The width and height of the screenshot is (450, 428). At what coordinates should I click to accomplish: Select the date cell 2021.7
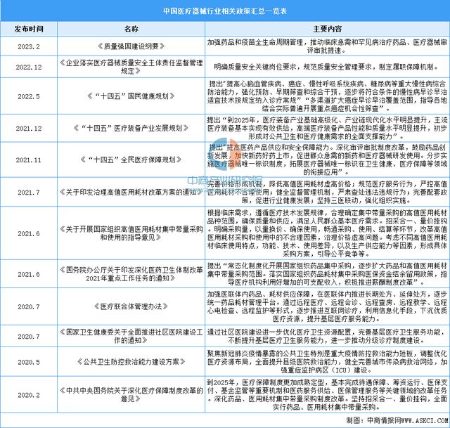pyautogui.click(x=29, y=192)
